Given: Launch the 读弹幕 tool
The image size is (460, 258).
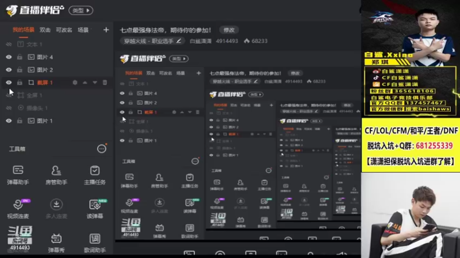Looking at the screenshot, I should click(94, 209).
